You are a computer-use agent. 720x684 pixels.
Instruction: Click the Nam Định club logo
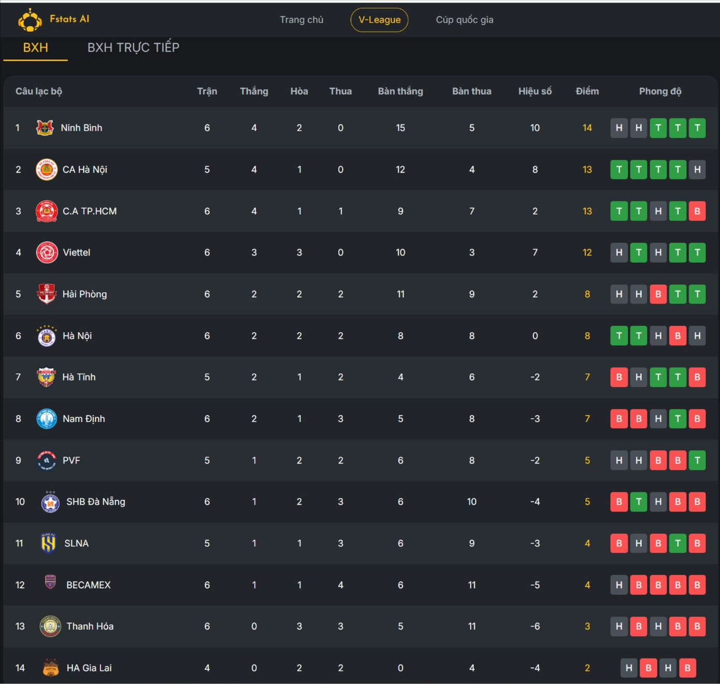47,419
